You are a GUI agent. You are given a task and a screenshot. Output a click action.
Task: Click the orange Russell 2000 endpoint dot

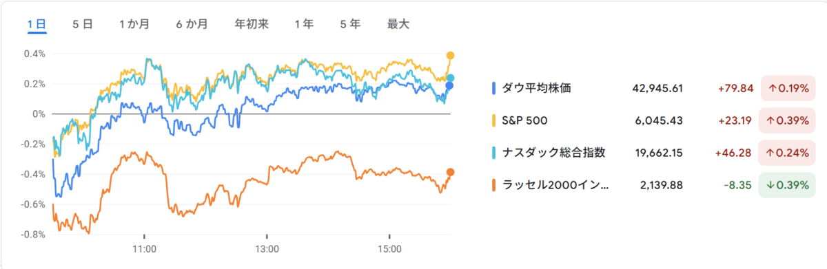pos(451,172)
